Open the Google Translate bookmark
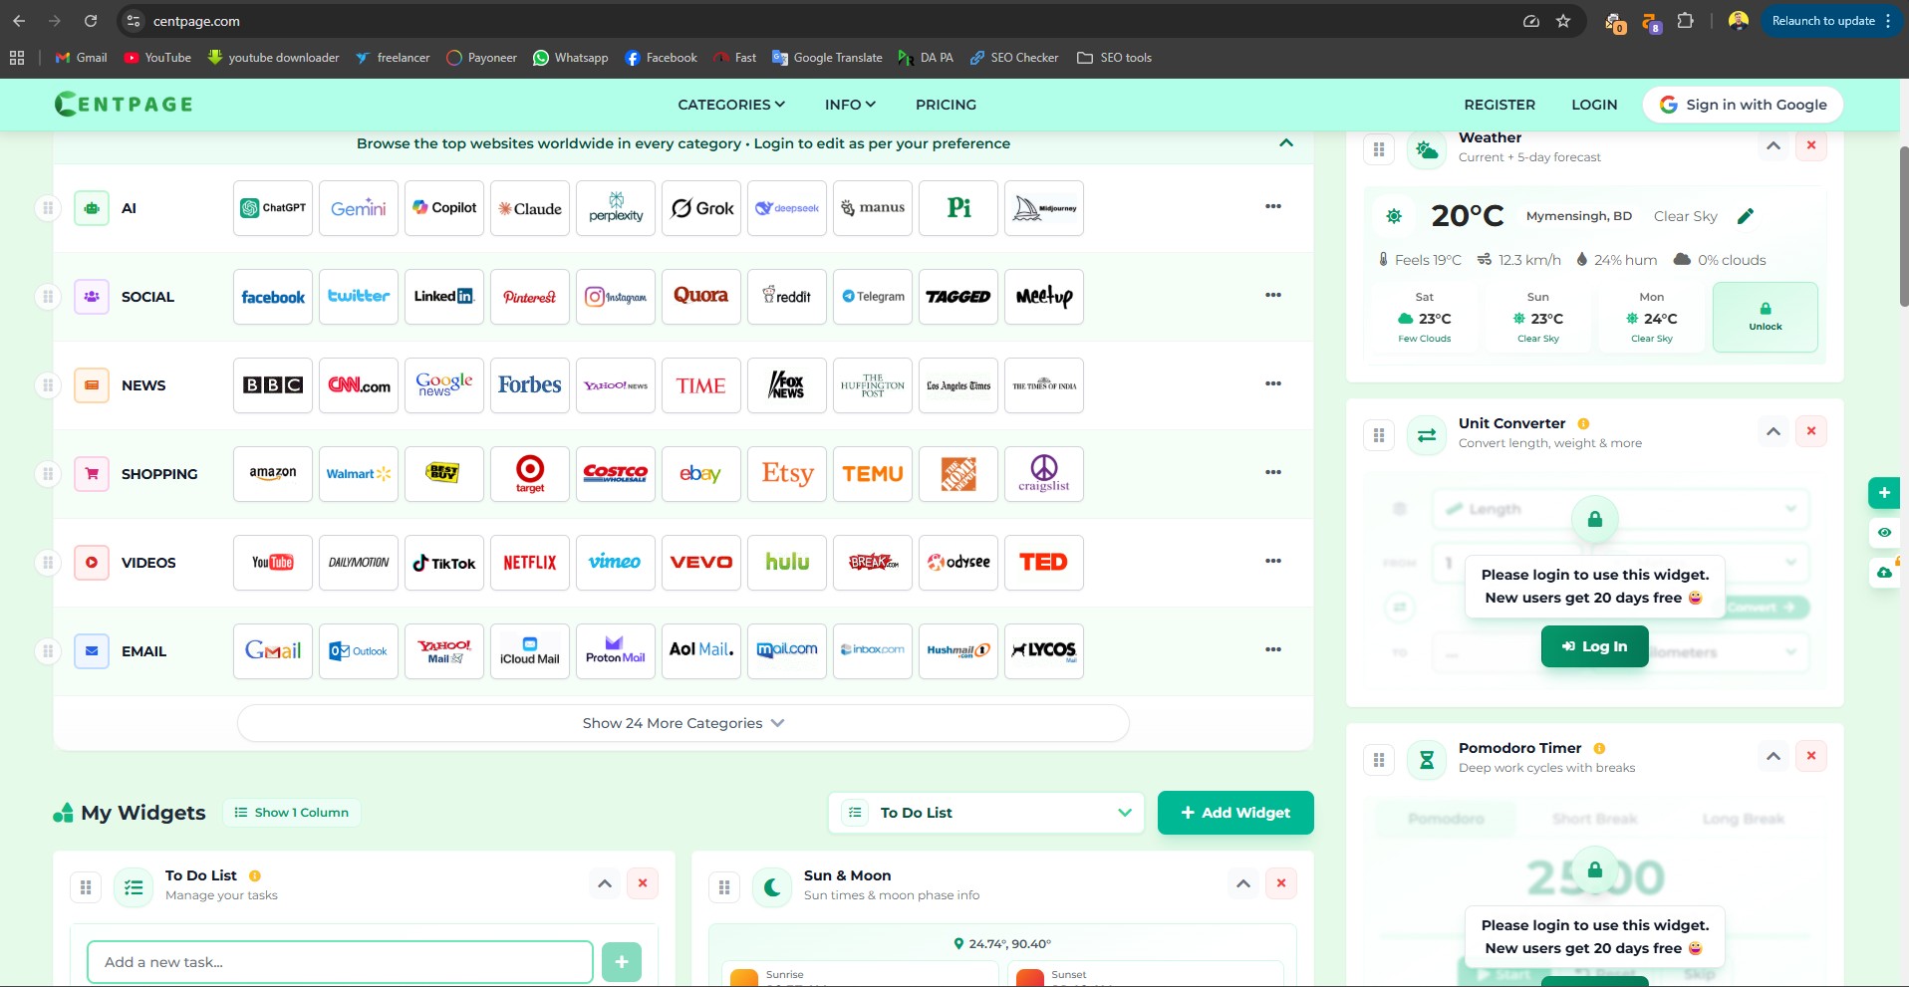Viewport: 1909px width, 987px height. [x=827, y=58]
